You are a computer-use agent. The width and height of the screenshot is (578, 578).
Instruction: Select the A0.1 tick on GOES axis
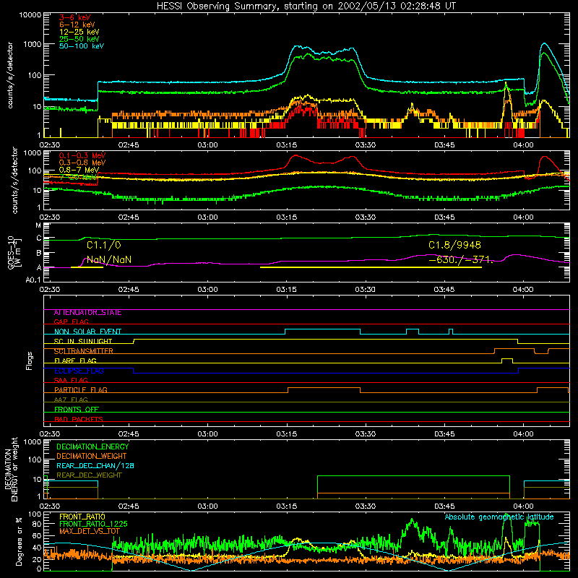[x=33, y=280]
